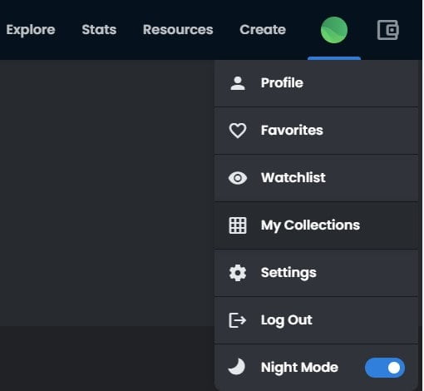Viewport: 424px width, 391px height.
Task: Expand the Stats navigation menu
Action: click(x=99, y=30)
